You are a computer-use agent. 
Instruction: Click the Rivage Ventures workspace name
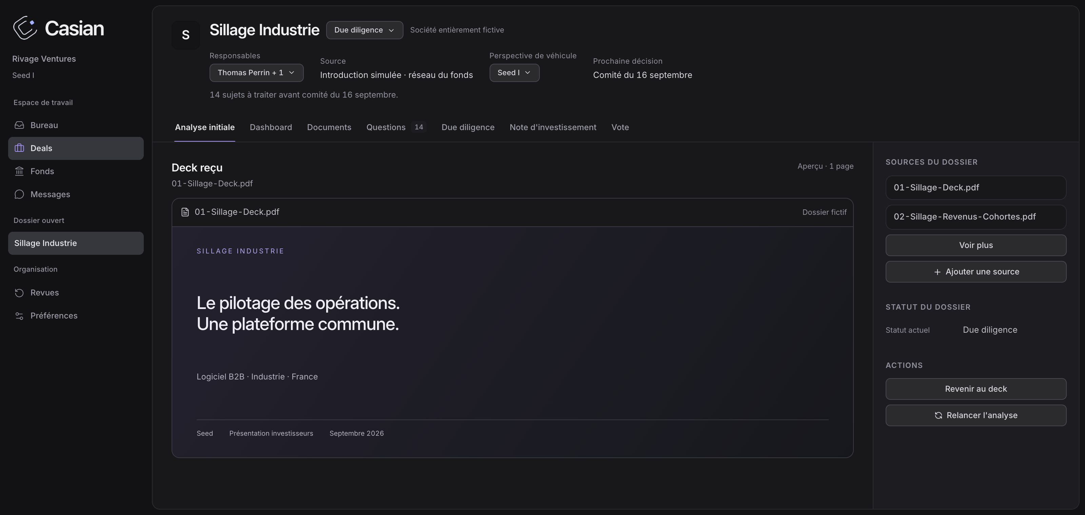pos(44,59)
